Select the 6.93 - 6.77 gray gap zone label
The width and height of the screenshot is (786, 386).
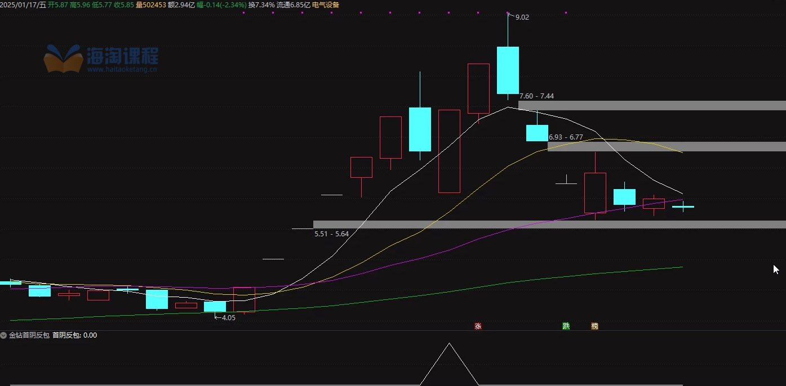point(566,137)
